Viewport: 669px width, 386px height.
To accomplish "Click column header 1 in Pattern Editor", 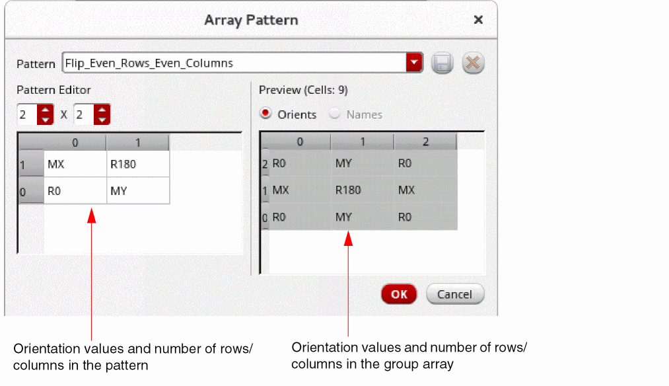I will point(137,143).
